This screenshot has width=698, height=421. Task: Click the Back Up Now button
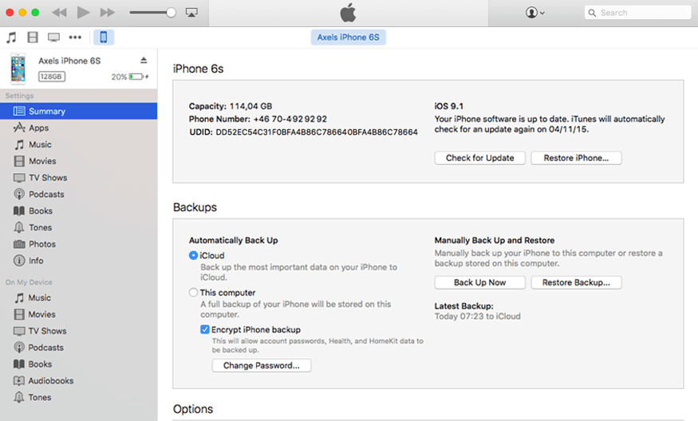(x=479, y=282)
